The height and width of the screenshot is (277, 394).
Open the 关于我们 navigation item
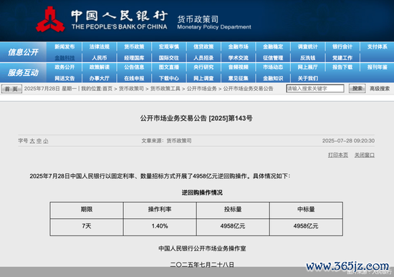pos(307,78)
